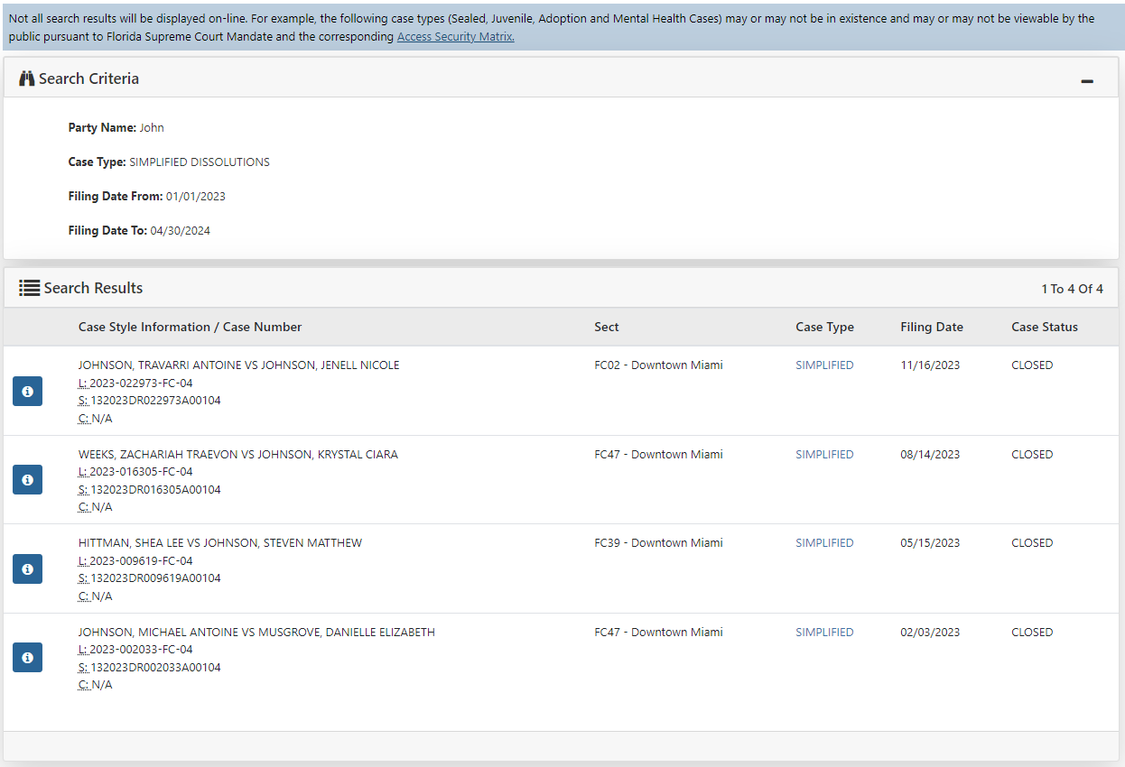
Task: Click filing date 08/14/2023
Action: 930,455
